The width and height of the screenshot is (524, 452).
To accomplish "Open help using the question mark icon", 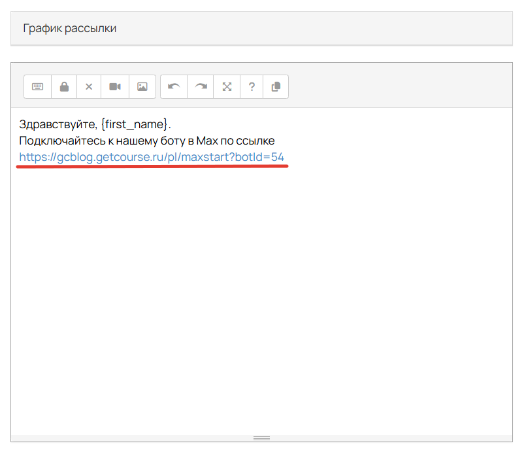I will click(x=252, y=86).
